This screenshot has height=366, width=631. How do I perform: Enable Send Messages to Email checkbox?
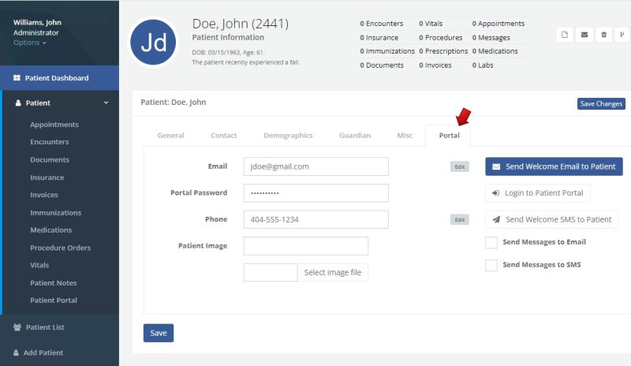pos(491,242)
